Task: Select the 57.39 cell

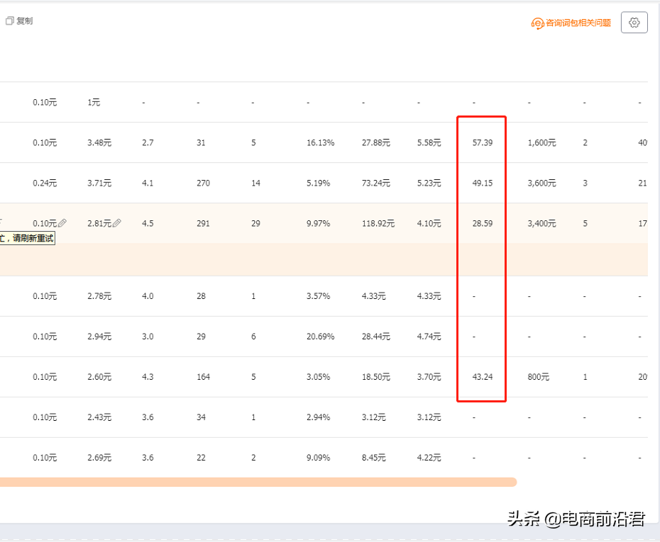Action: click(x=483, y=143)
